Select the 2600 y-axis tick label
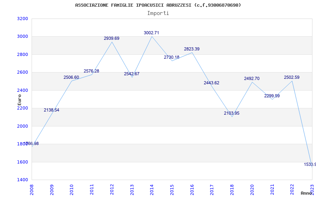 coord(23,72)
